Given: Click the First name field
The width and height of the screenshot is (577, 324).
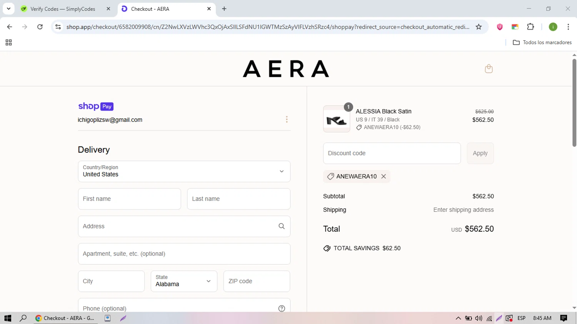Looking at the screenshot, I should click(129, 199).
